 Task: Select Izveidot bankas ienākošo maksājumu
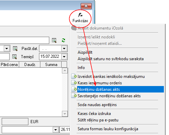click(x=117, y=77)
